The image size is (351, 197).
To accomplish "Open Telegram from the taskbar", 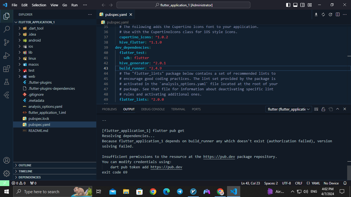I will tap(180, 192).
